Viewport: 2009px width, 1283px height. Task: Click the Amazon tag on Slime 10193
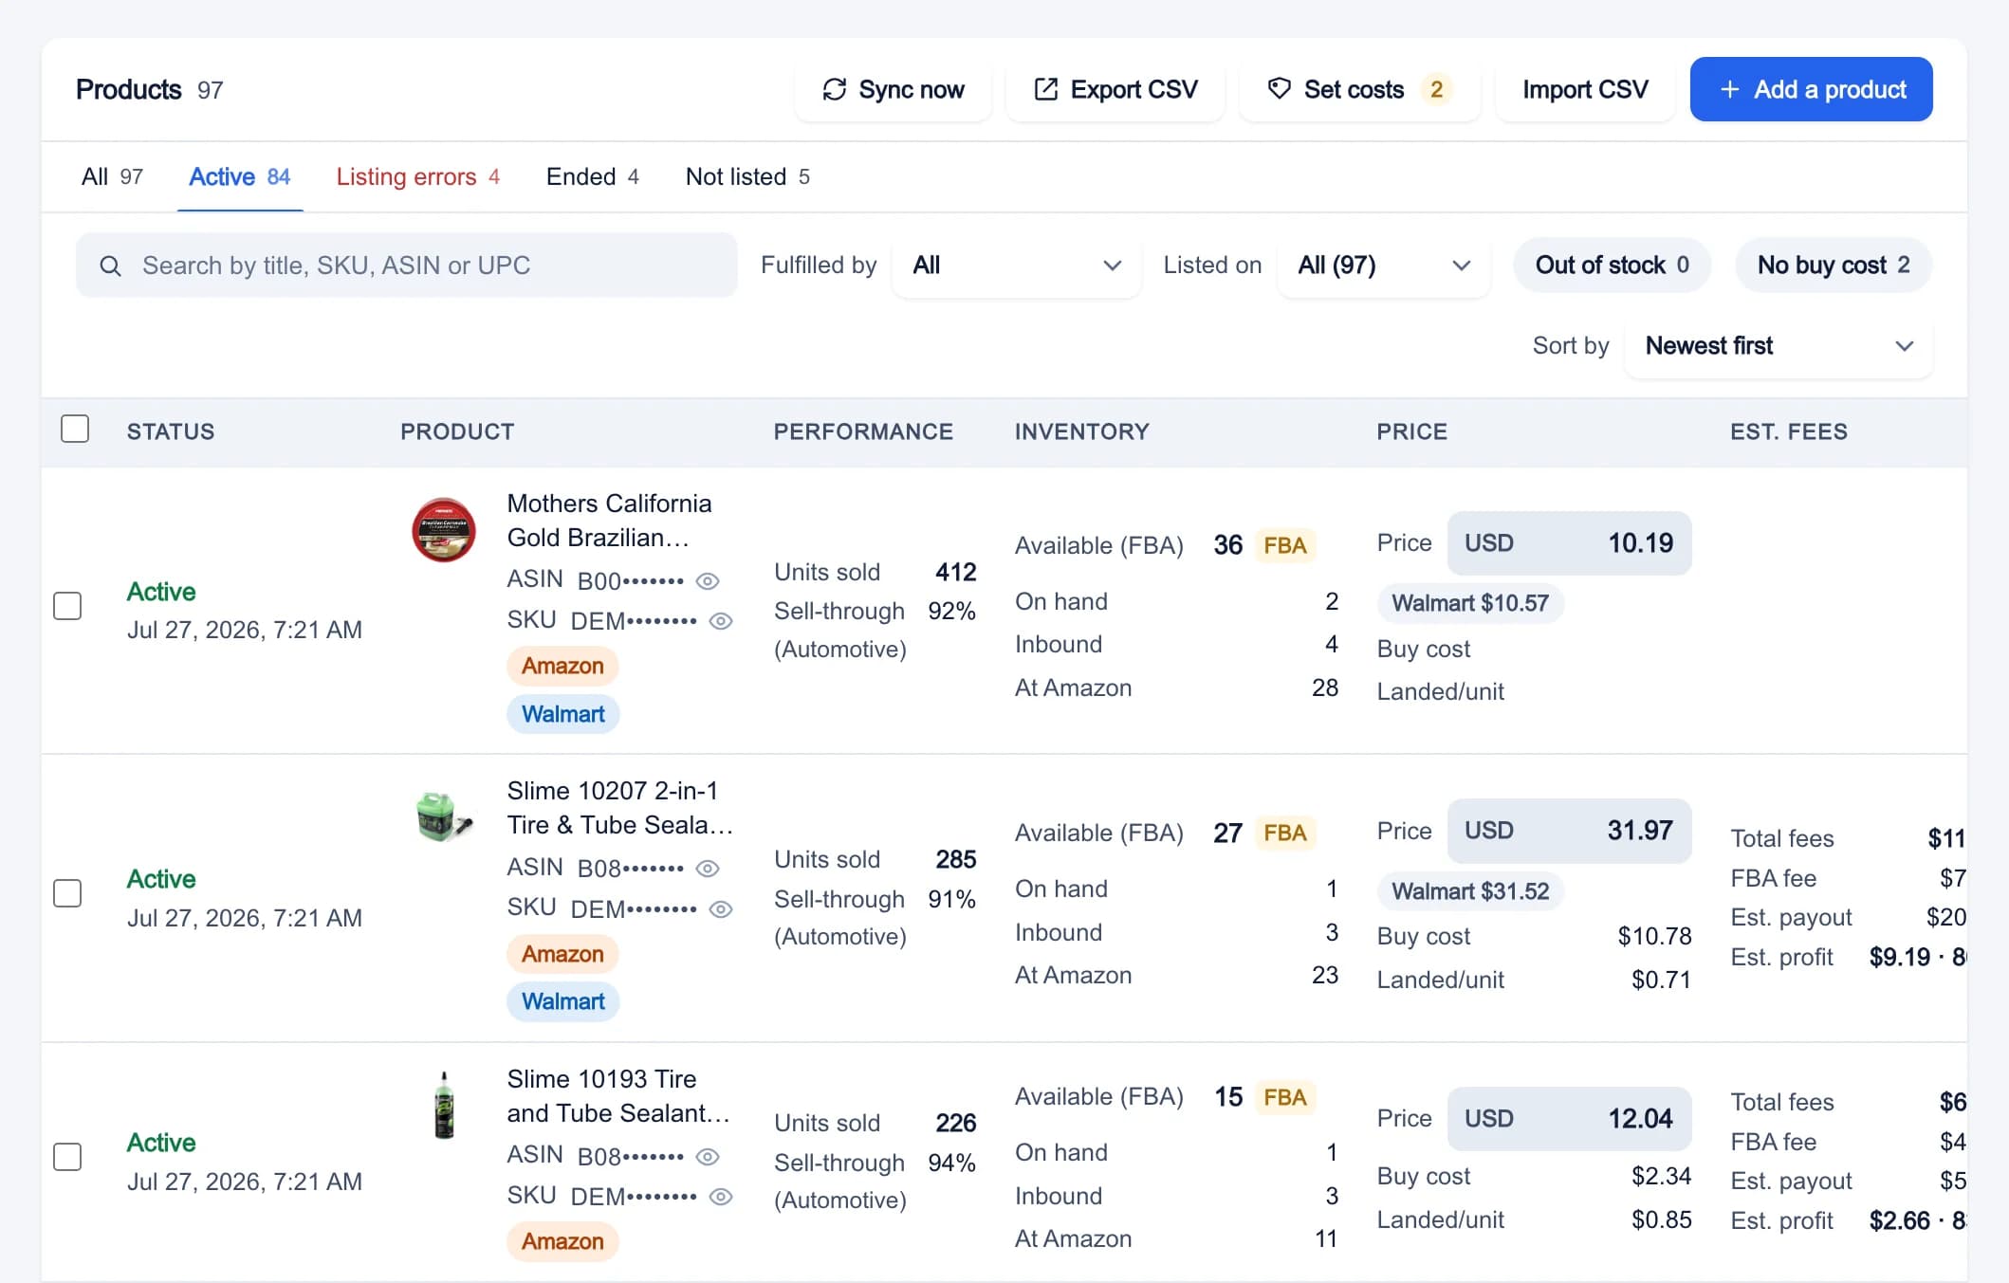tap(562, 1241)
